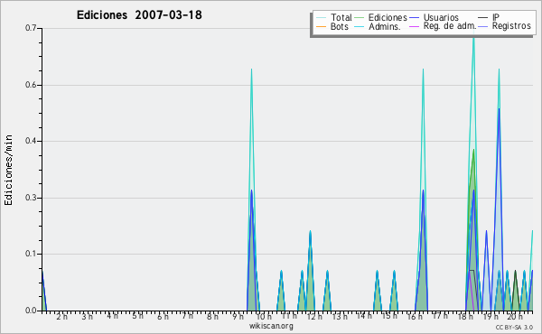Click the IP legend label
This screenshot has width=542, height=334.
(x=496, y=17)
